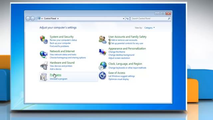The width and height of the screenshot is (213, 120).
Task: Click Find and fix problems
Action: pos(59,46)
